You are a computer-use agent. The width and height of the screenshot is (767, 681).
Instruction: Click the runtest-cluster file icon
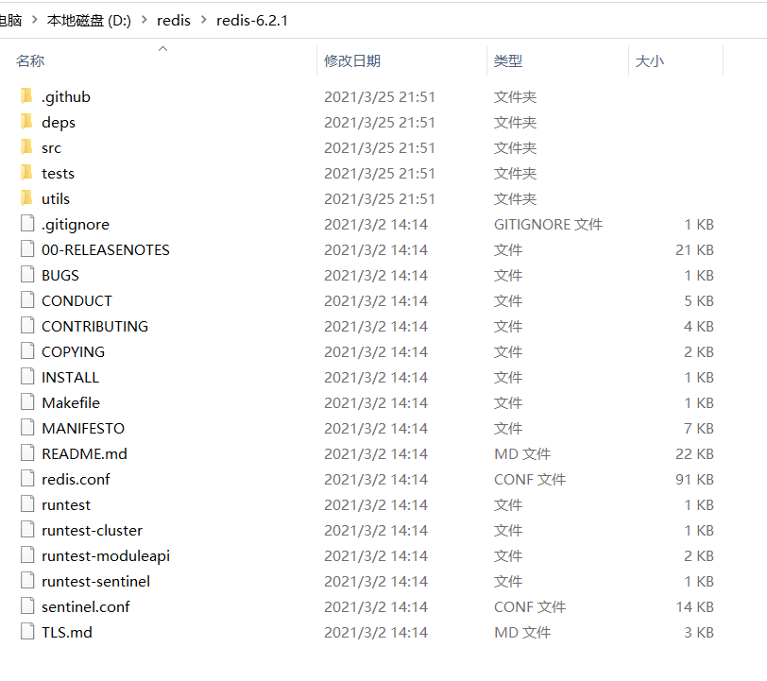pos(27,529)
